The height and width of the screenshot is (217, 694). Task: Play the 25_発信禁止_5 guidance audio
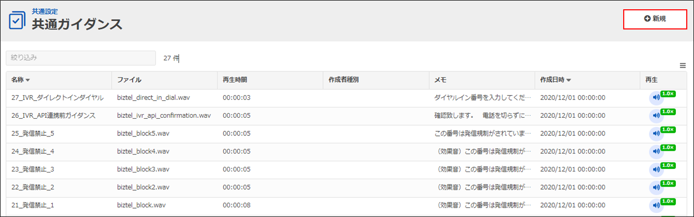[656, 134]
